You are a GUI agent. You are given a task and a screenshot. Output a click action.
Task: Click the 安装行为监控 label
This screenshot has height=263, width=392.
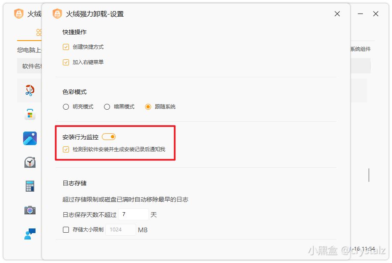[x=80, y=137]
